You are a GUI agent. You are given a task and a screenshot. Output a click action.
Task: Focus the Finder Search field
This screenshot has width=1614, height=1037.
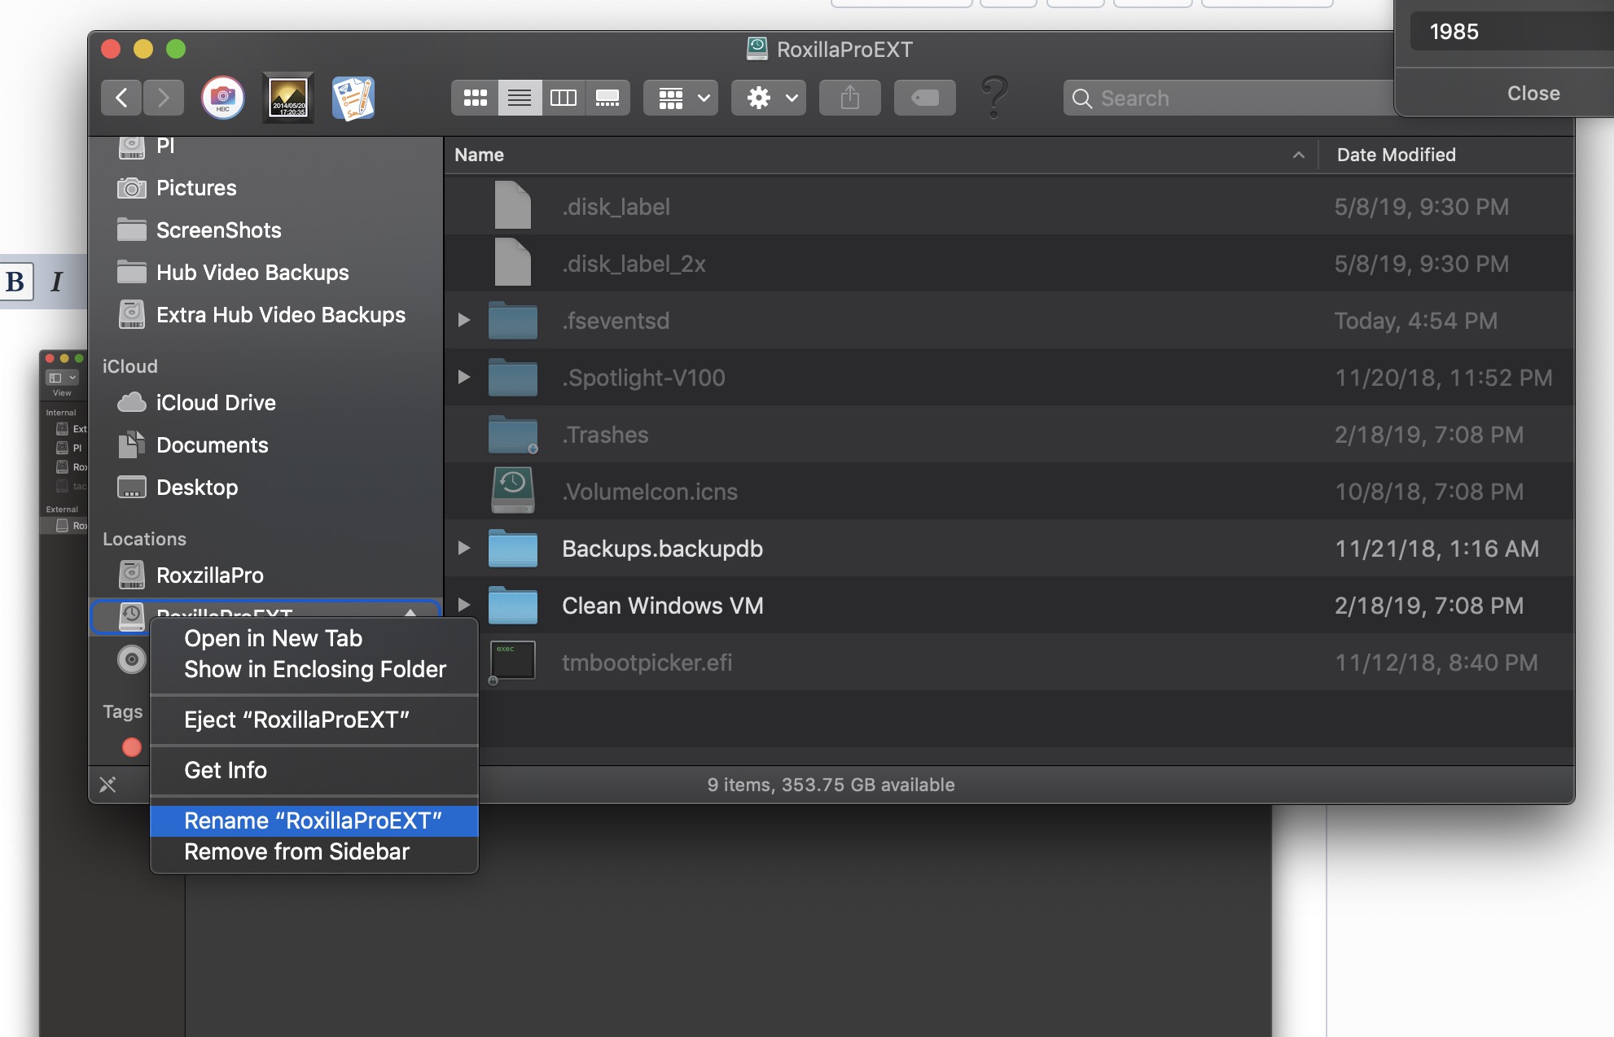tap(1230, 98)
